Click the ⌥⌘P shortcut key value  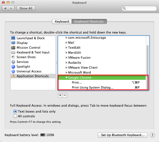pyautogui.click(x=136, y=83)
